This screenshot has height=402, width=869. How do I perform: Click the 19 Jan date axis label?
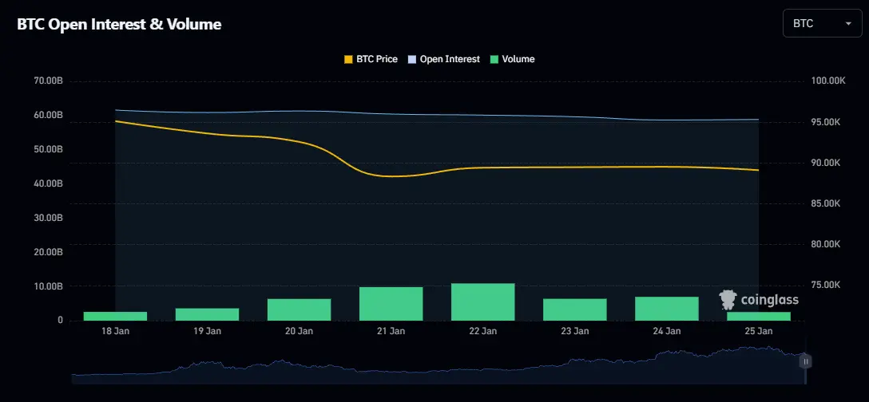[x=208, y=331]
